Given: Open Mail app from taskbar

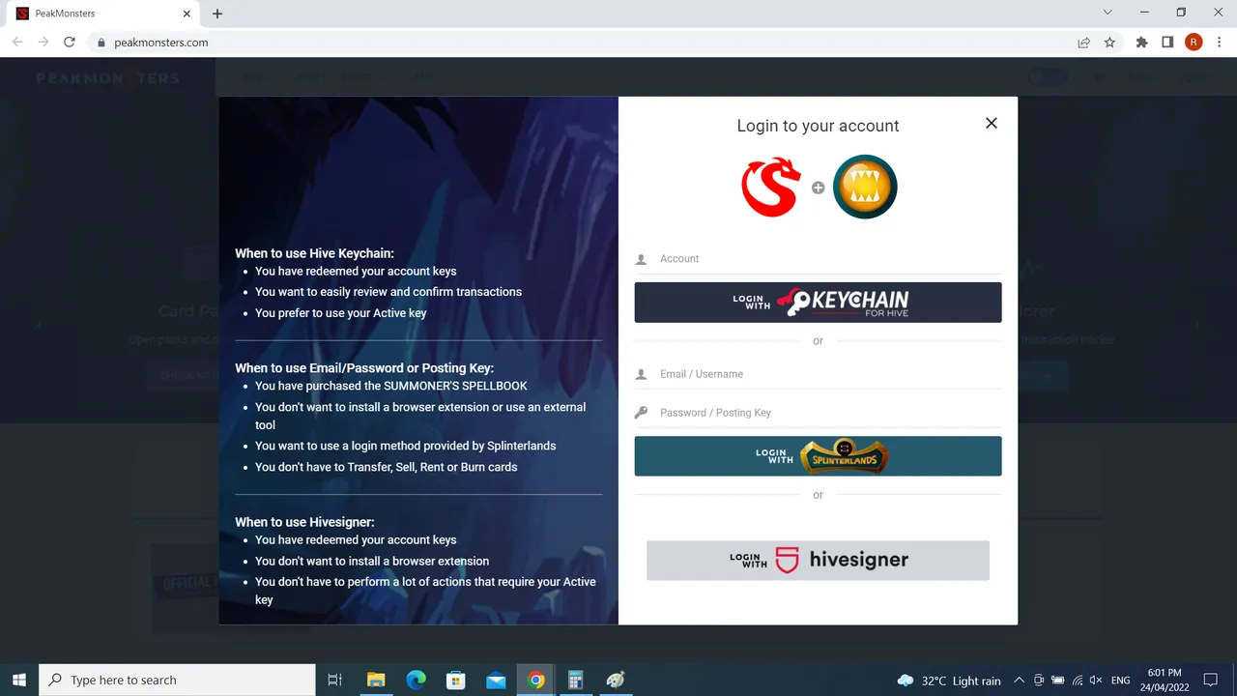Looking at the screenshot, I should [x=496, y=681].
